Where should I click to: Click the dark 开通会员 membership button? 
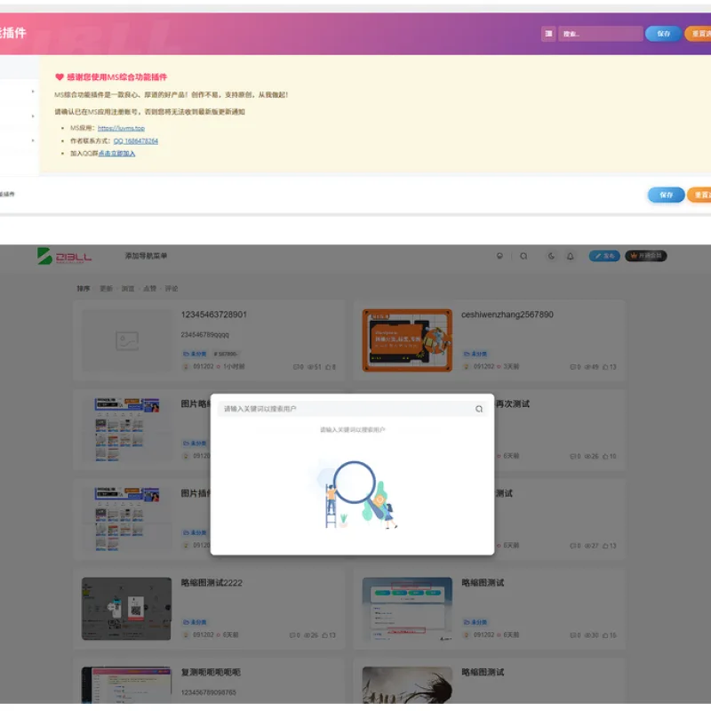pos(646,256)
